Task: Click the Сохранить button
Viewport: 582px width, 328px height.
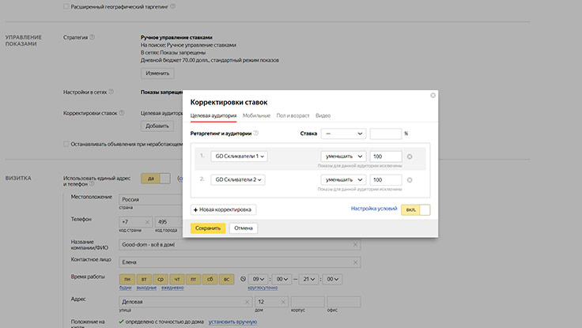Action: pyautogui.click(x=208, y=228)
